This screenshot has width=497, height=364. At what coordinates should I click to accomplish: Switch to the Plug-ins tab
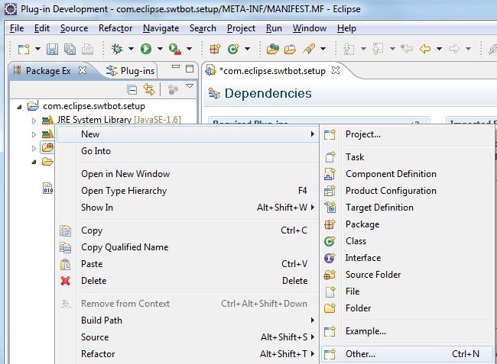click(131, 71)
